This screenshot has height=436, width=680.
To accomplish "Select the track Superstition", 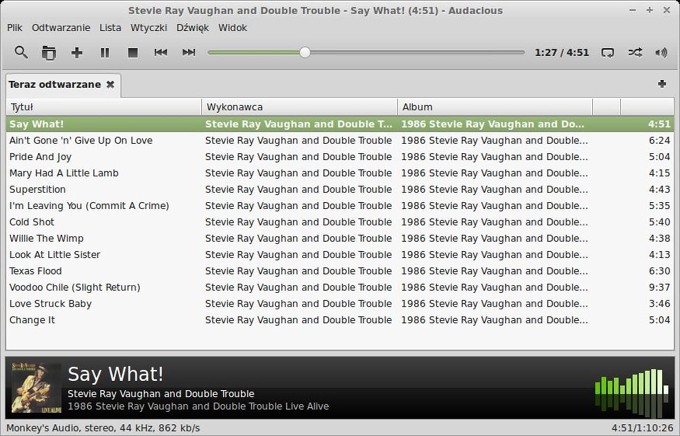I will 340,190.
